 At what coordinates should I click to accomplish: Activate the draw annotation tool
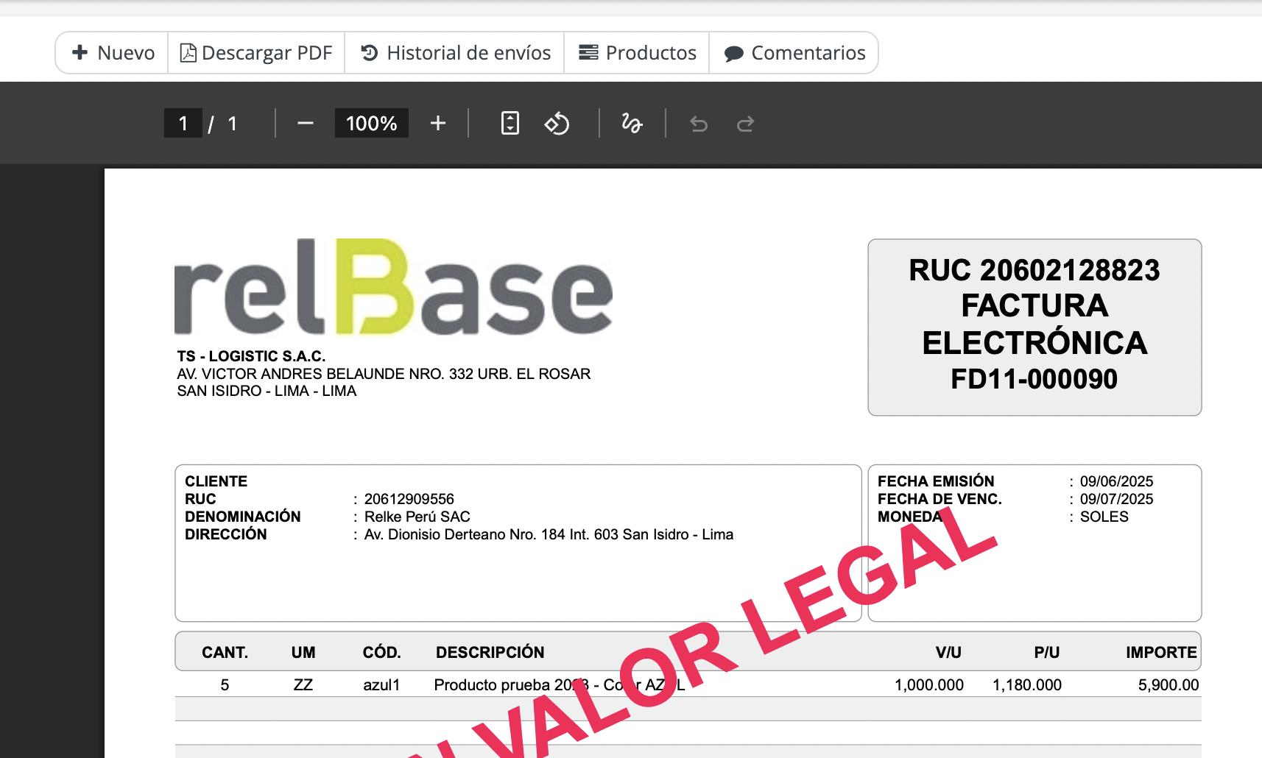632,123
